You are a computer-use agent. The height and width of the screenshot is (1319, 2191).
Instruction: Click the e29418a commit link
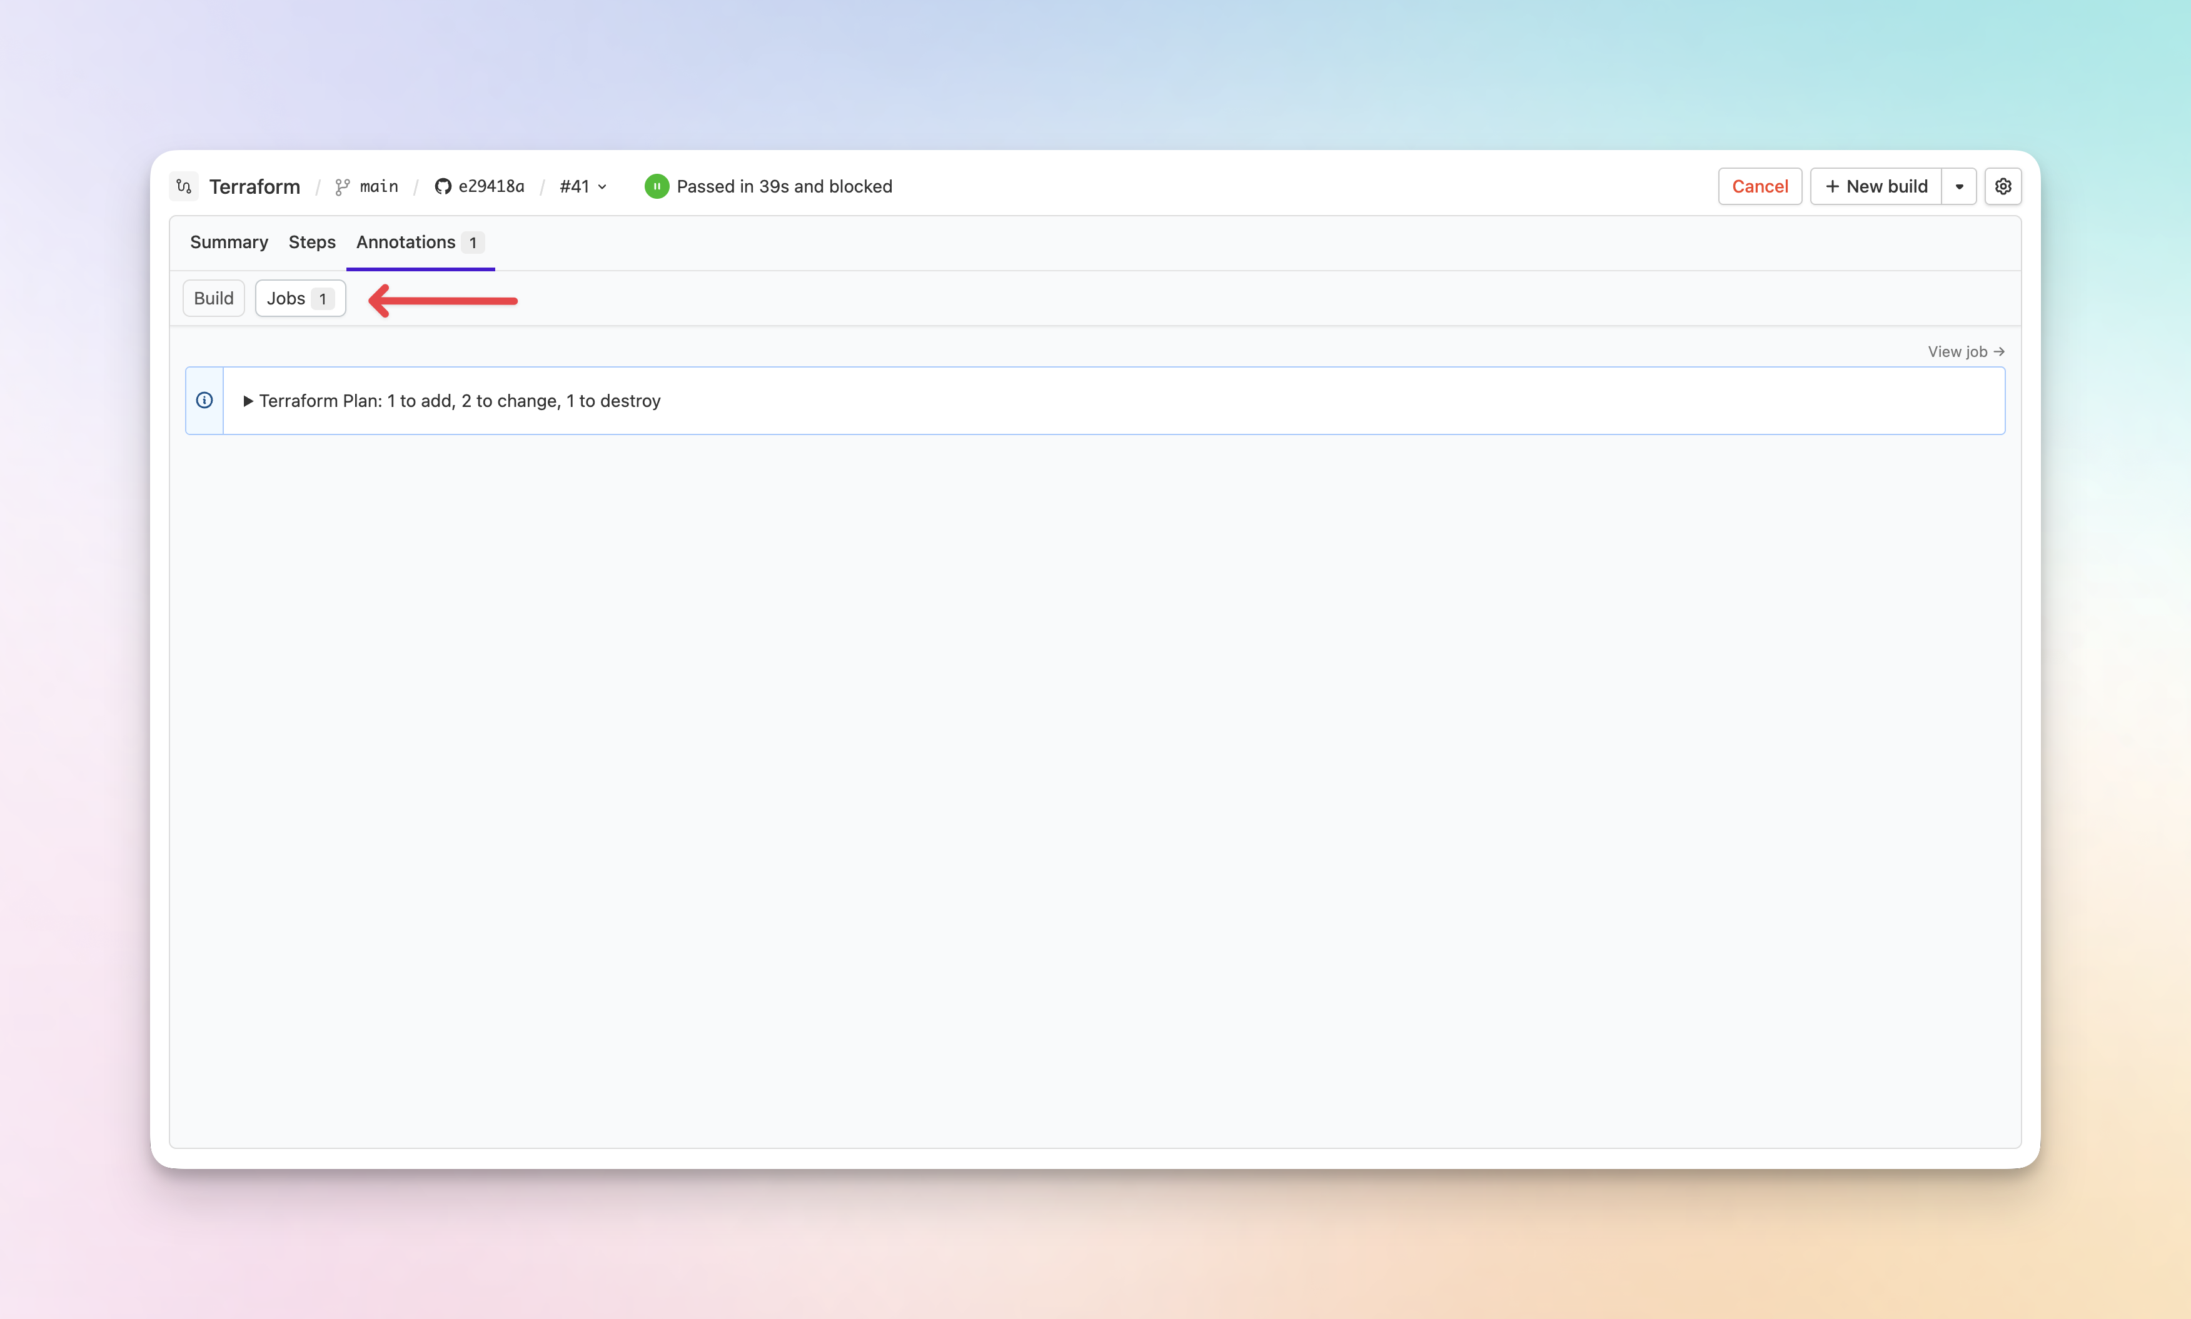click(491, 186)
